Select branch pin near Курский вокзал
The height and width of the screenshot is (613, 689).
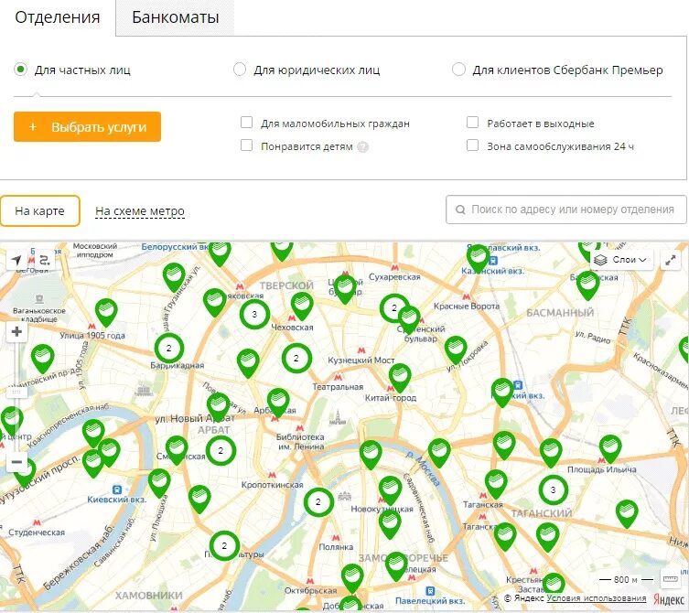point(502,391)
